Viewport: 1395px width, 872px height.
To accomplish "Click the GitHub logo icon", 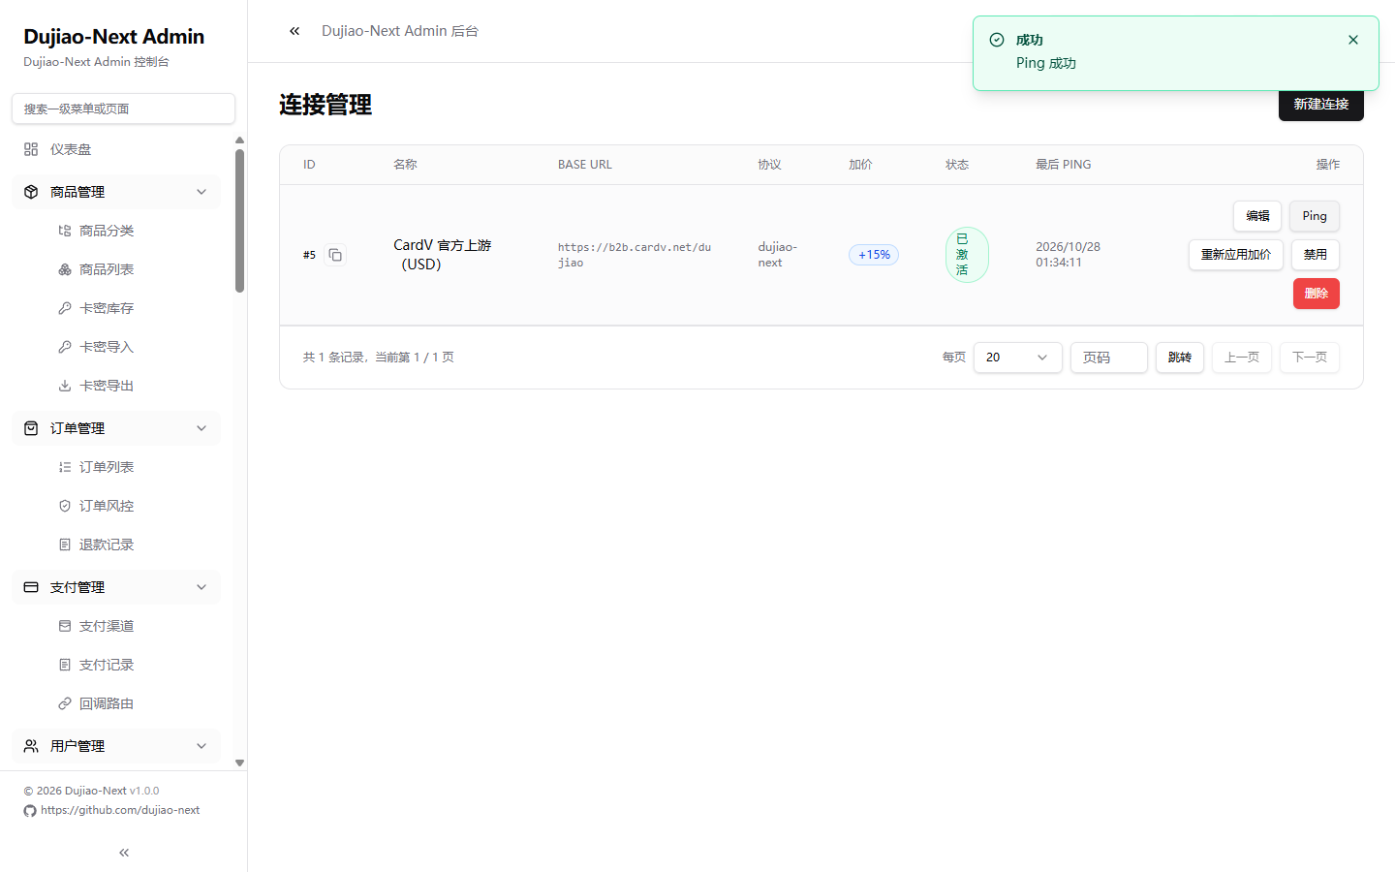I will [30, 811].
